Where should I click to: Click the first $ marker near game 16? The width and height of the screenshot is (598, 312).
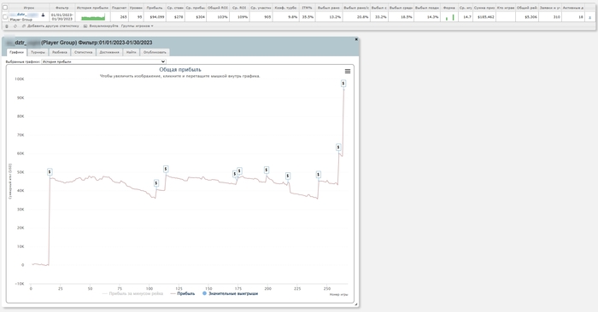(x=50, y=172)
